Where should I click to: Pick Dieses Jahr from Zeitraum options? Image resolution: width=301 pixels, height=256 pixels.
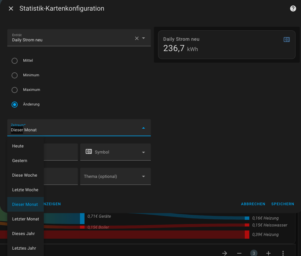tap(23, 234)
